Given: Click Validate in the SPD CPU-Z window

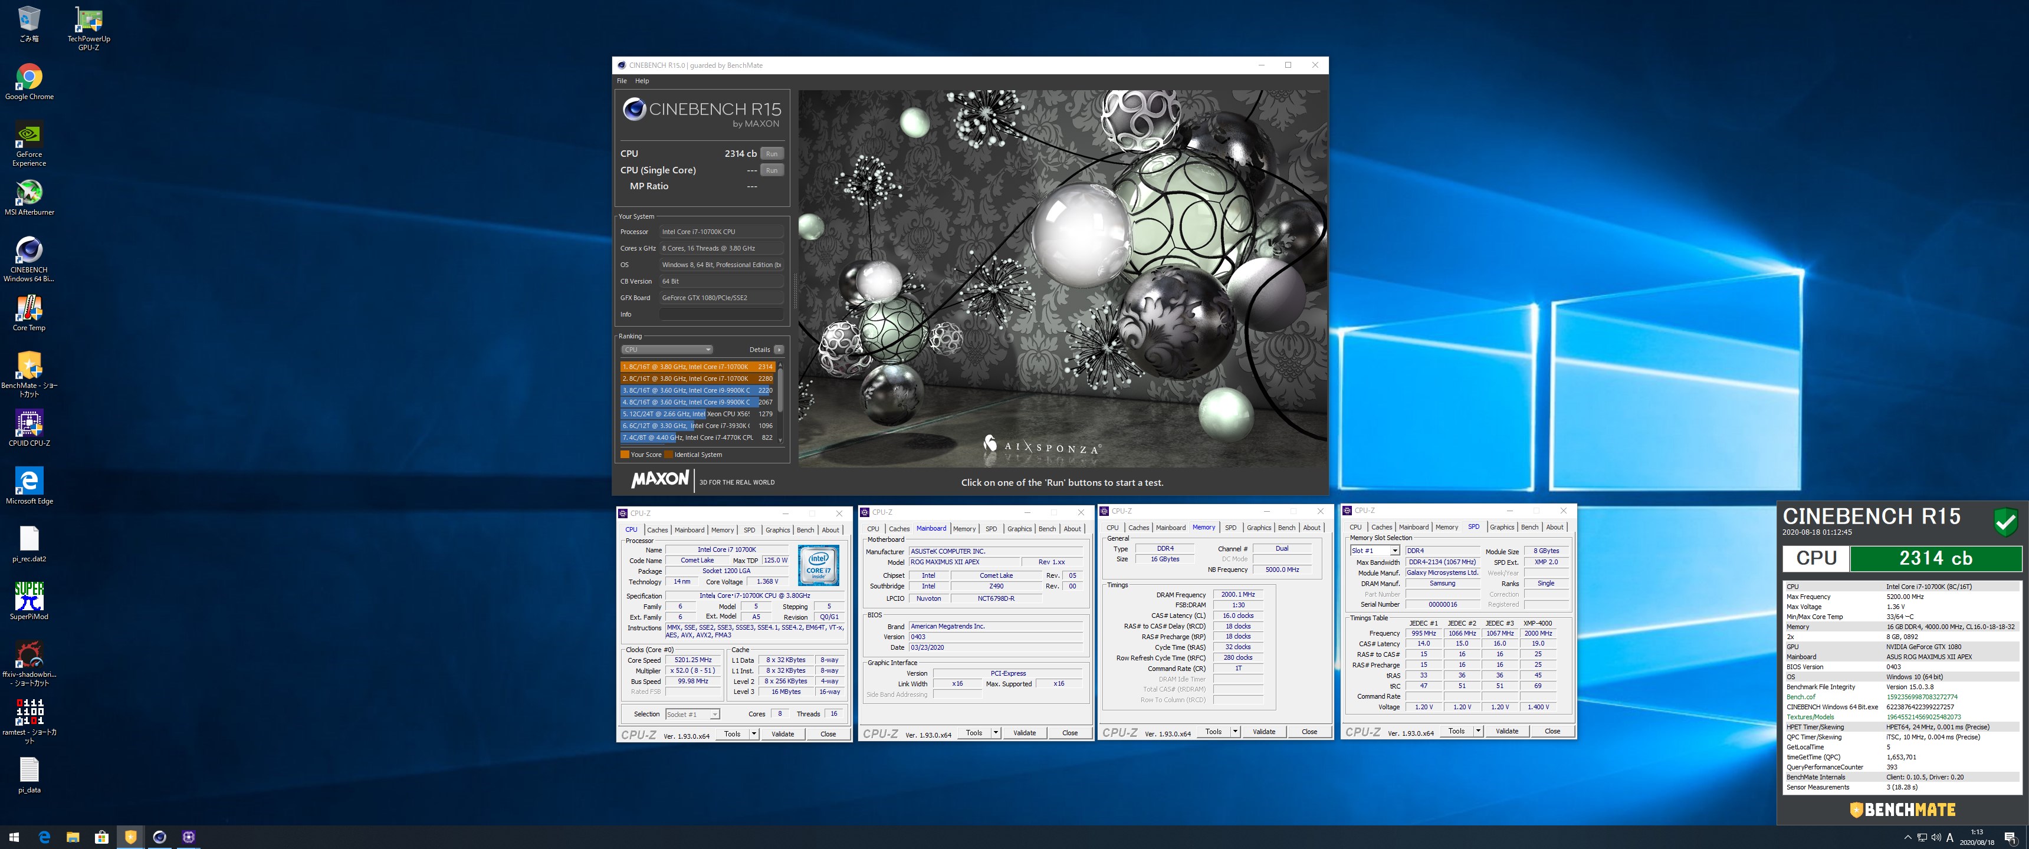Looking at the screenshot, I should pos(1507,731).
